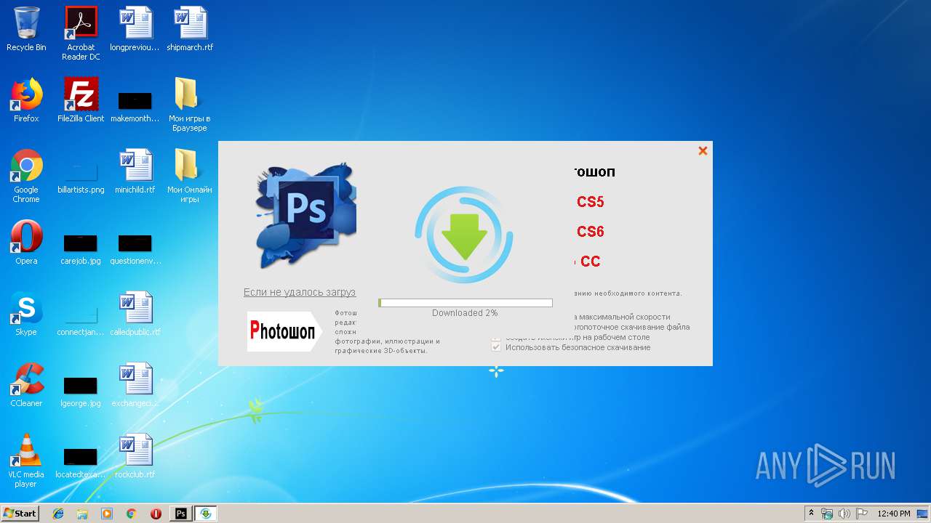The width and height of the screenshot is (931, 523).
Task: Click the green download arrow graphic
Action: 464,235
